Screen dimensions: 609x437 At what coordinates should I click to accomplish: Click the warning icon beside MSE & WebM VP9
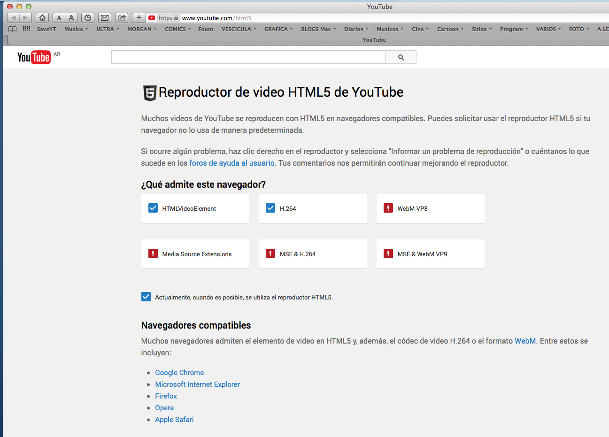coord(388,253)
